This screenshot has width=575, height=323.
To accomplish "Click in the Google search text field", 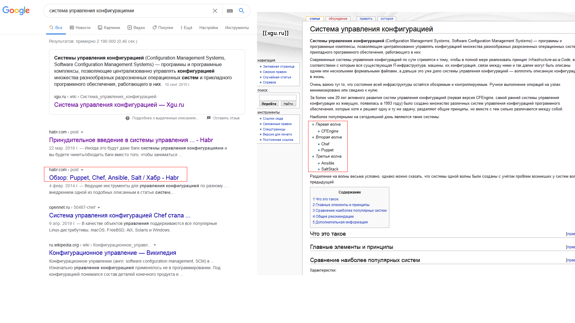I will click(x=129, y=11).
